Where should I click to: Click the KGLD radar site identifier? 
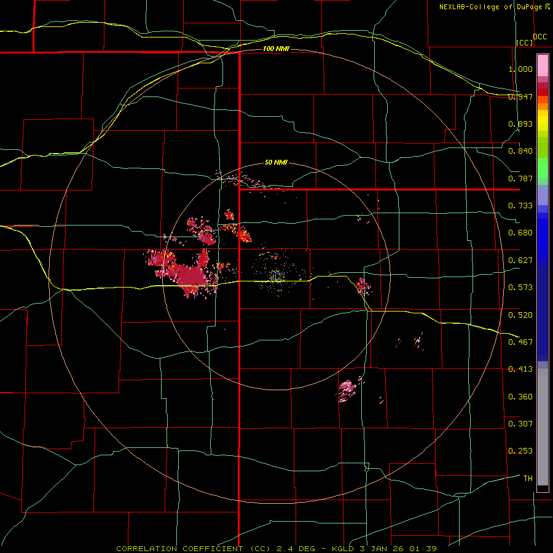pos(343,549)
